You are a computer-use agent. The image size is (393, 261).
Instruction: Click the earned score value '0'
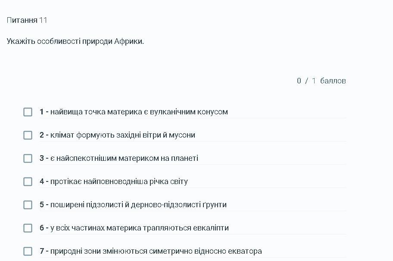[x=299, y=81]
